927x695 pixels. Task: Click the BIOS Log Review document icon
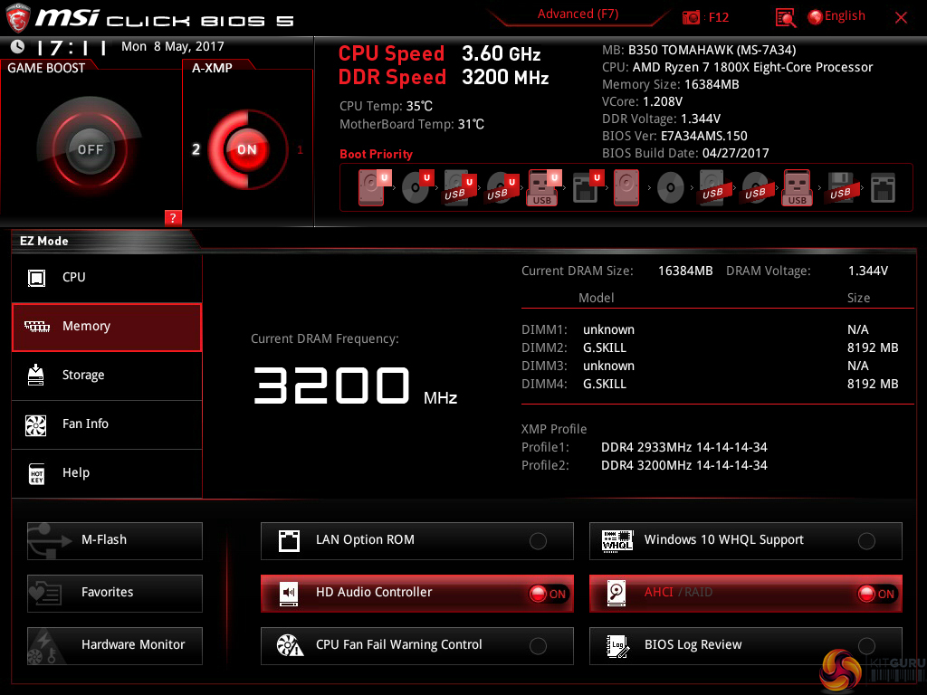coord(617,645)
